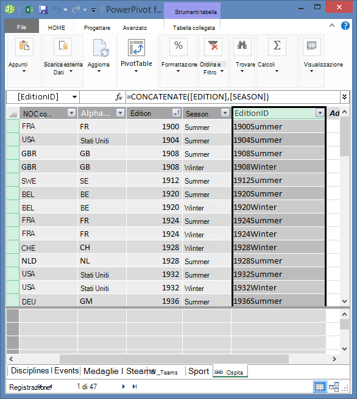The height and width of the screenshot is (399, 357).
Task: Expand the formula bar chevron
Action: click(344, 97)
